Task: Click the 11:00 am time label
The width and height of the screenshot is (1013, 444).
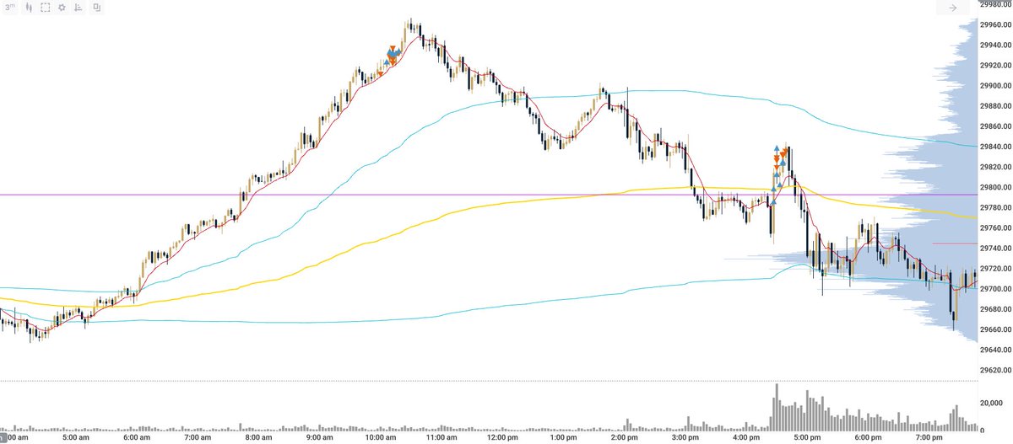Action: [441, 438]
